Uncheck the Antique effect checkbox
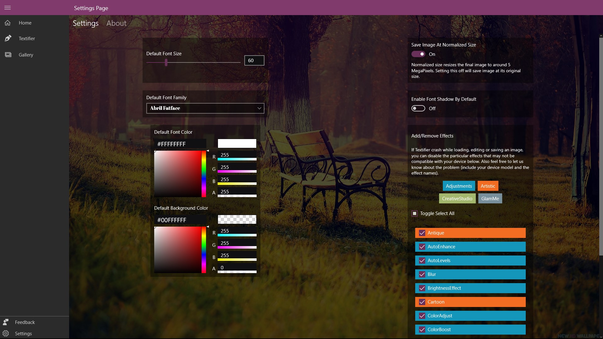The image size is (603, 339). [422, 233]
